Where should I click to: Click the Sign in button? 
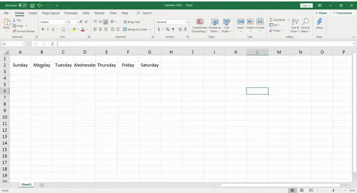pyautogui.click(x=306, y=6)
